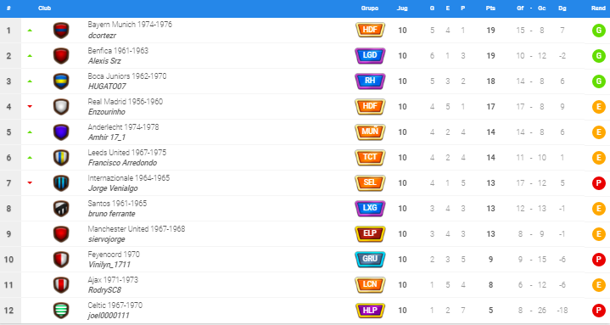610x325 pixels.
Task: Click the GRU group badge for Feyenoord
Action: 370,259
